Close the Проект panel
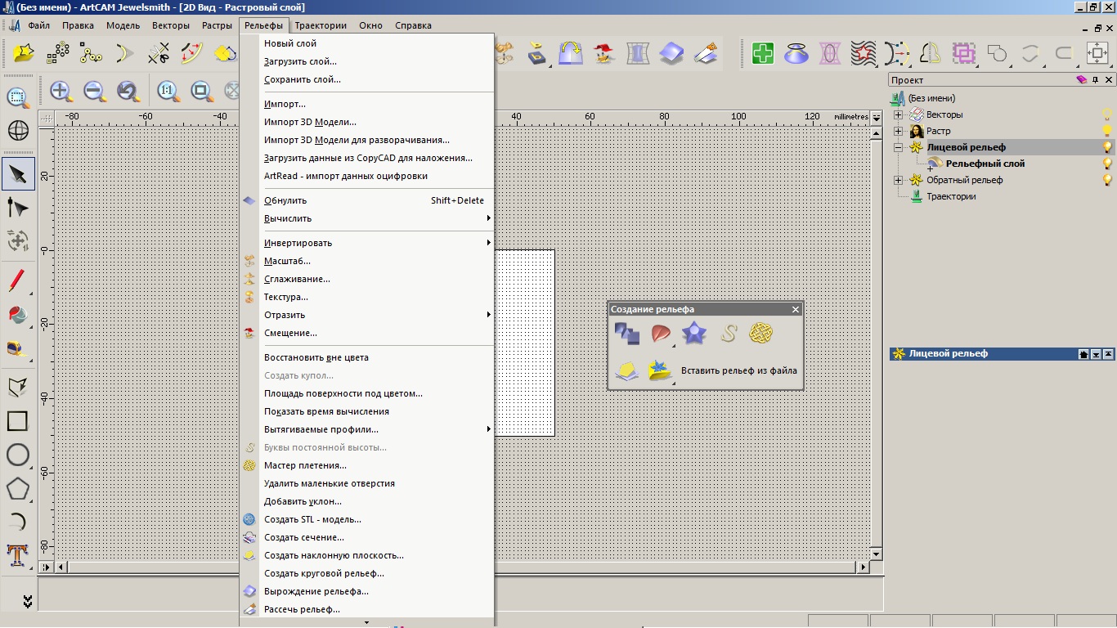The width and height of the screenshot is (1117, 628). 1109,80
